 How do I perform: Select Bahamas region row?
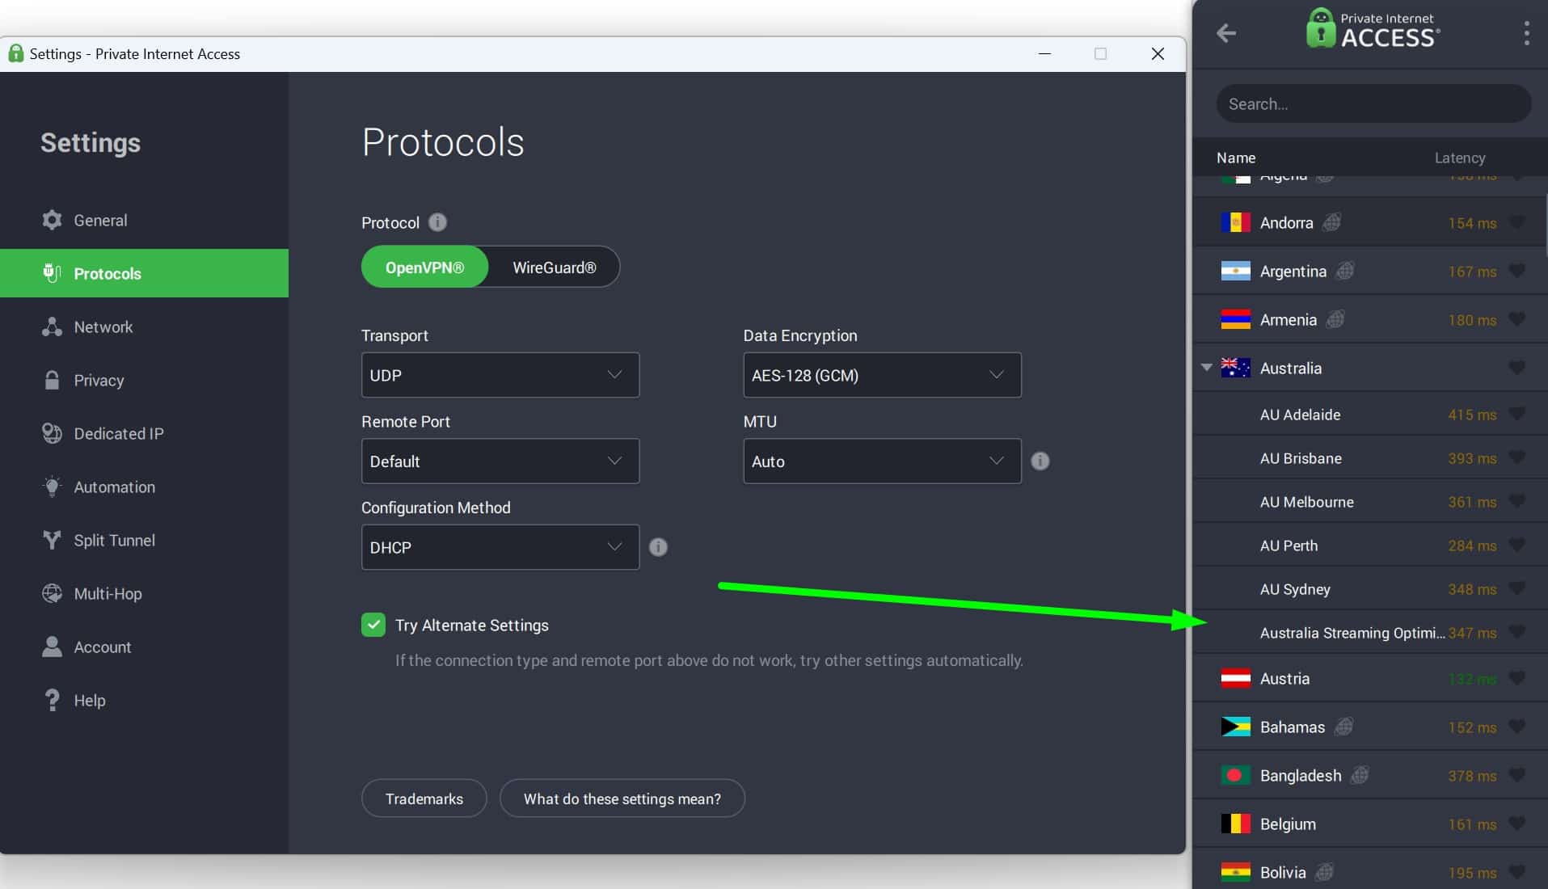[x=1370, y=727]
